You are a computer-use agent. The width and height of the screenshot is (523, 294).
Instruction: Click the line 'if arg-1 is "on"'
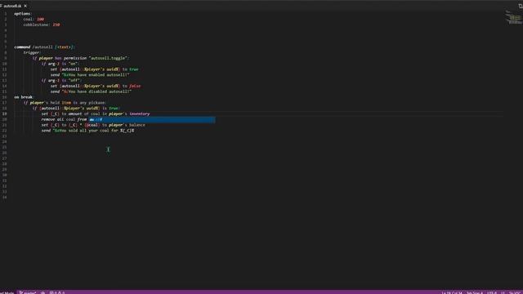tap(60, 64)
